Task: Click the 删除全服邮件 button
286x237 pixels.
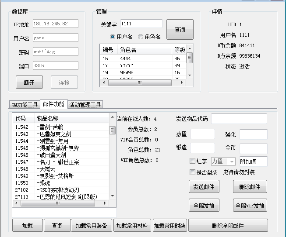Action: 228,226
